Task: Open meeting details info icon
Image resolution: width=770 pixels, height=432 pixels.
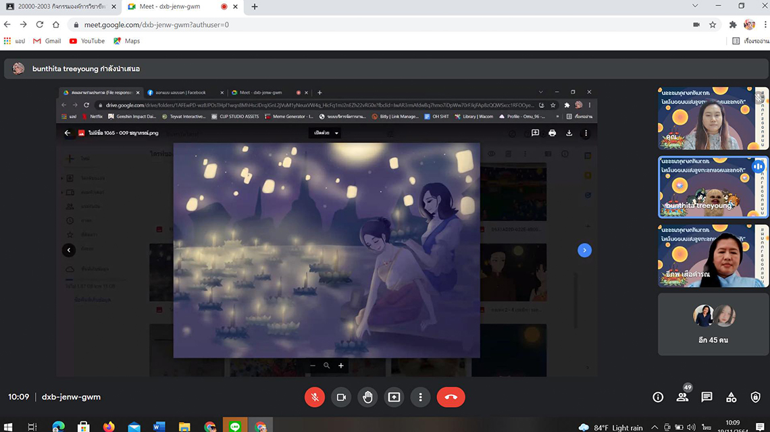Action: coord(658,397)
